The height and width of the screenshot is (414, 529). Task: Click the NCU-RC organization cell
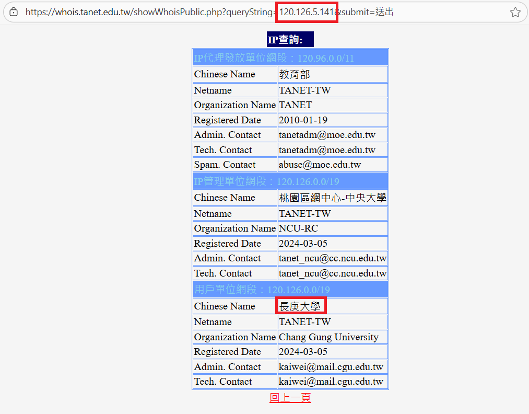coord(333,228)
